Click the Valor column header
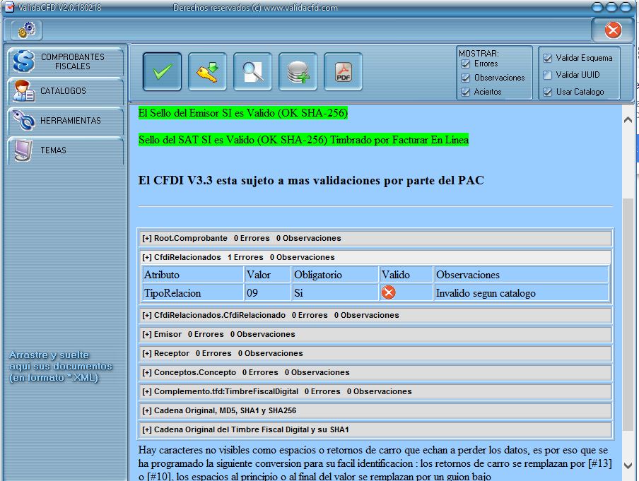The height and width of the screenshot is (481, 639). pyautogui.click(x=267, y=275)
